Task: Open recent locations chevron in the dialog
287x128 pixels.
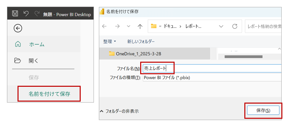Action: click(x=129, y=26)
